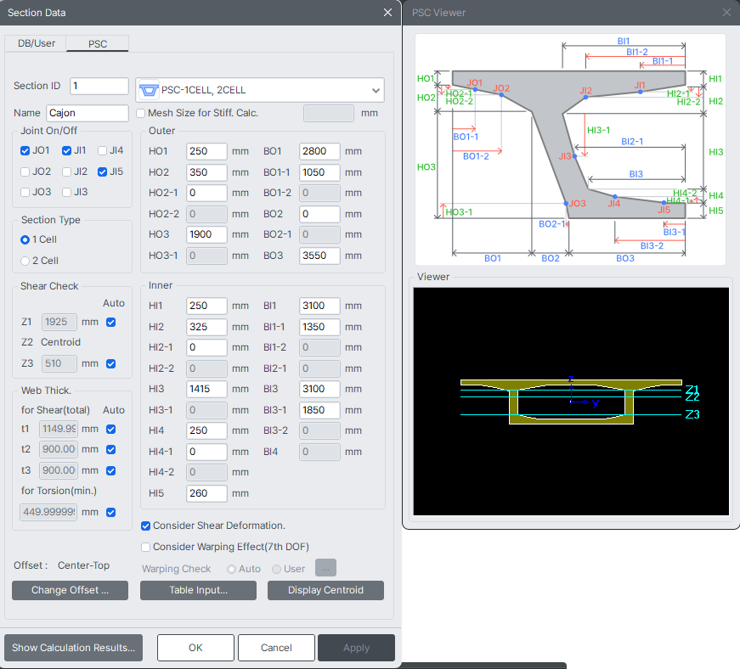
Task: Click the BI3 field showing 3100
Action: tap(319, 389)
